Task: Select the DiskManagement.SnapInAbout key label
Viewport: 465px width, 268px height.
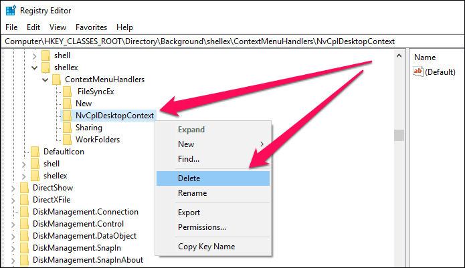Action: pyautogui.click(x=88, y=260)
